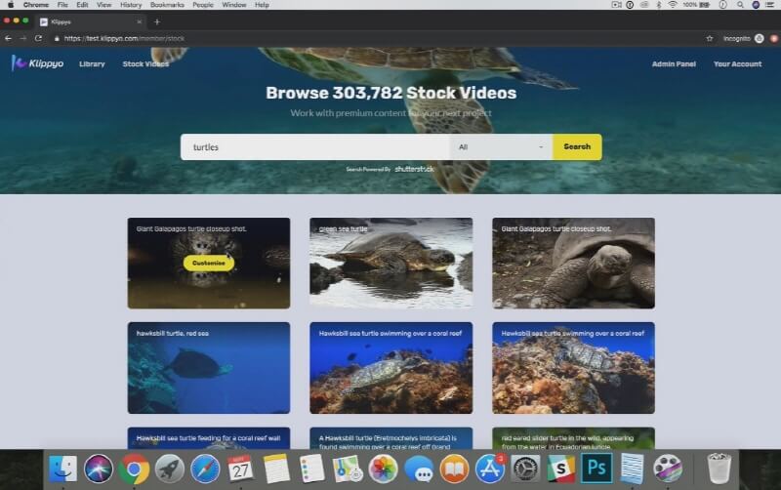Screen dimensions: 781x490
Task: Open Photos app in the dock
Action: pyautogui.click(x=383, y=469)
